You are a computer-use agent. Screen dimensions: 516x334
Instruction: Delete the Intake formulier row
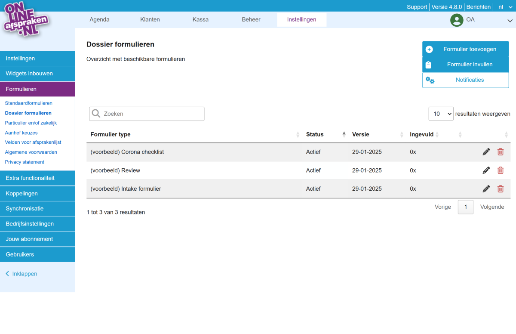pos(501,189)
